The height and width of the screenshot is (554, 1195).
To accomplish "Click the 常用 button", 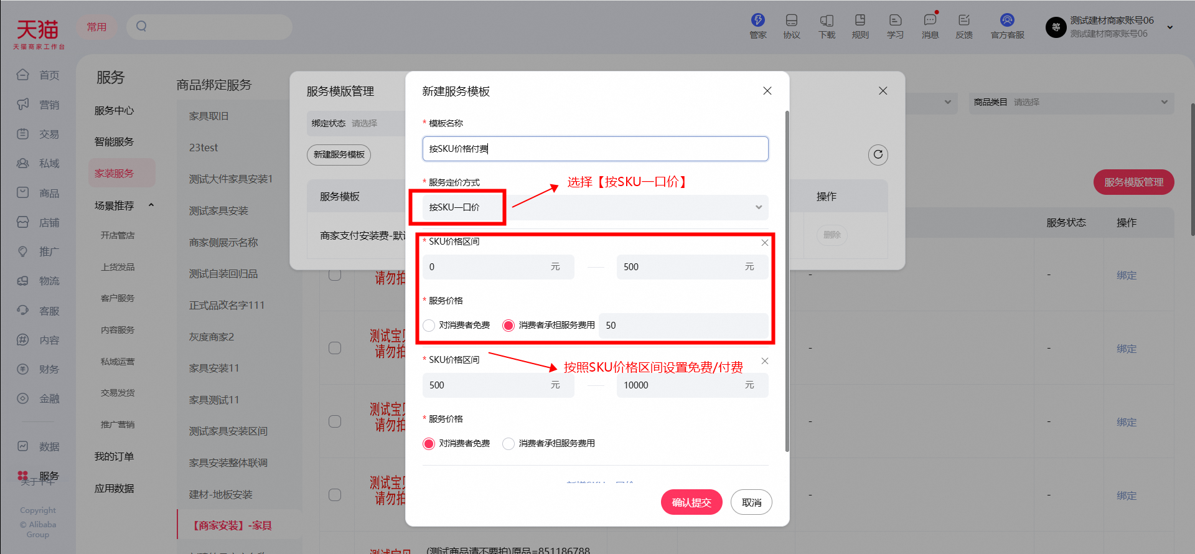I will 96,27.
